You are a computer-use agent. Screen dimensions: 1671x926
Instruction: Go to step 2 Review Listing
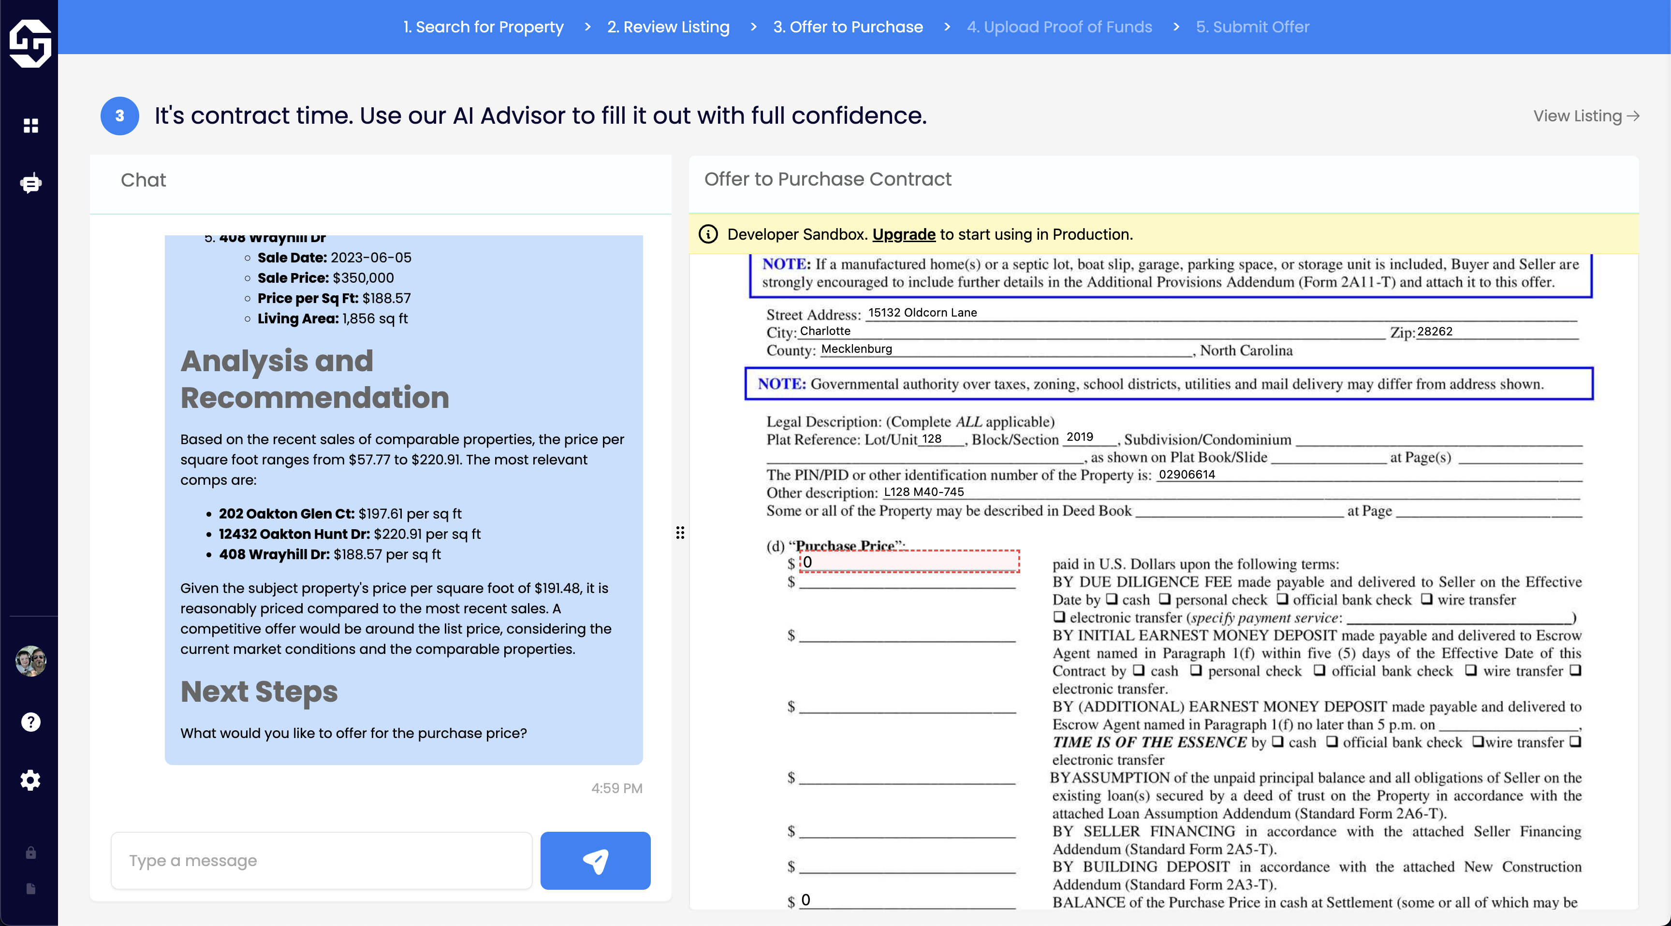(668, 27)
